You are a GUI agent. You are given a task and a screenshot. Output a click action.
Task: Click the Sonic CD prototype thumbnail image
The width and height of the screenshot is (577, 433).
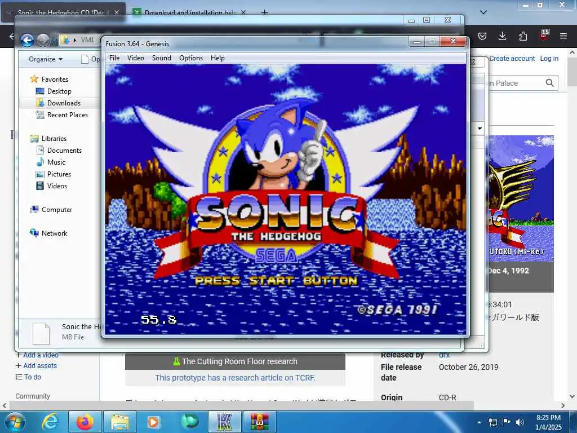click(521, 198)
